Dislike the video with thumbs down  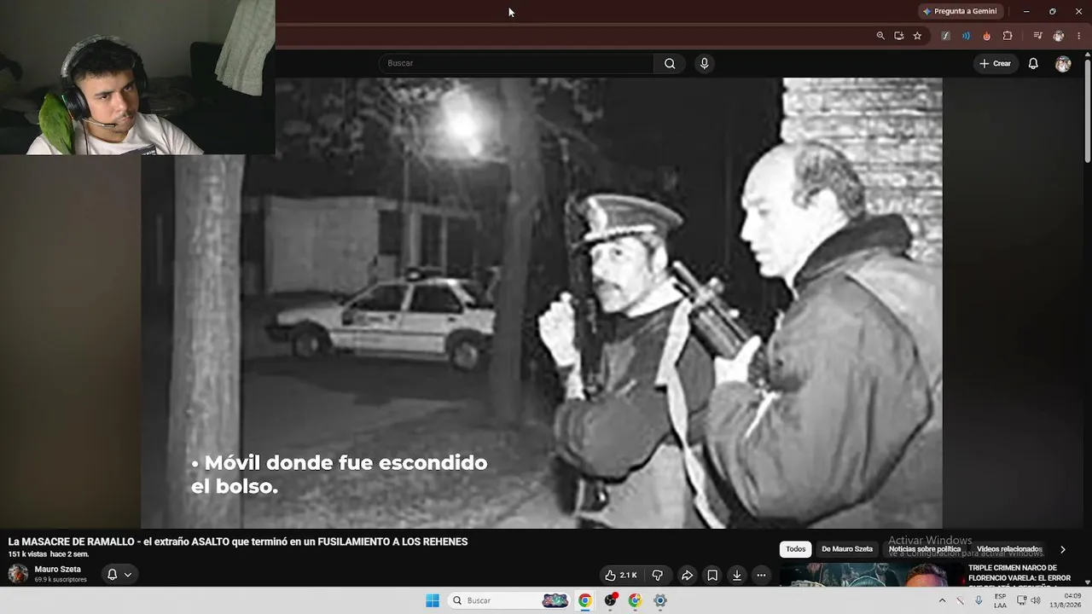[657, 576]
